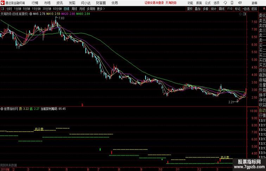Click the 通达信 red logo icon

pos(2,3)
